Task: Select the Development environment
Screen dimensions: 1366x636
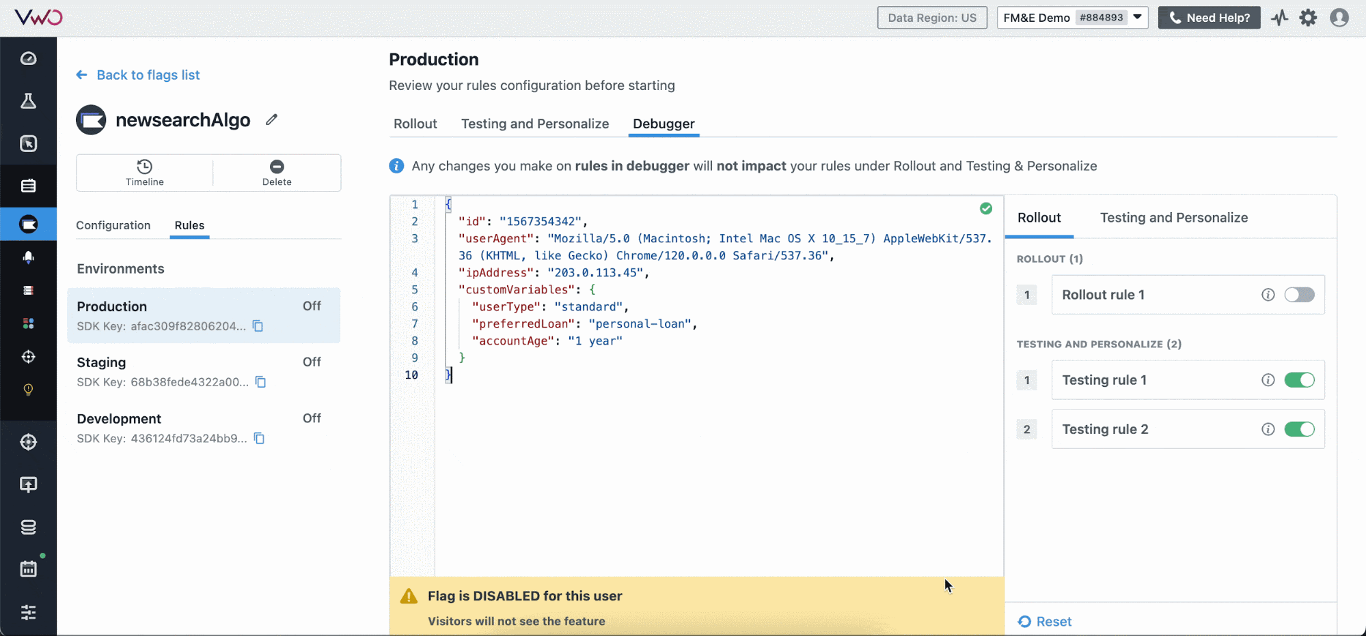Action: [204, 428]
